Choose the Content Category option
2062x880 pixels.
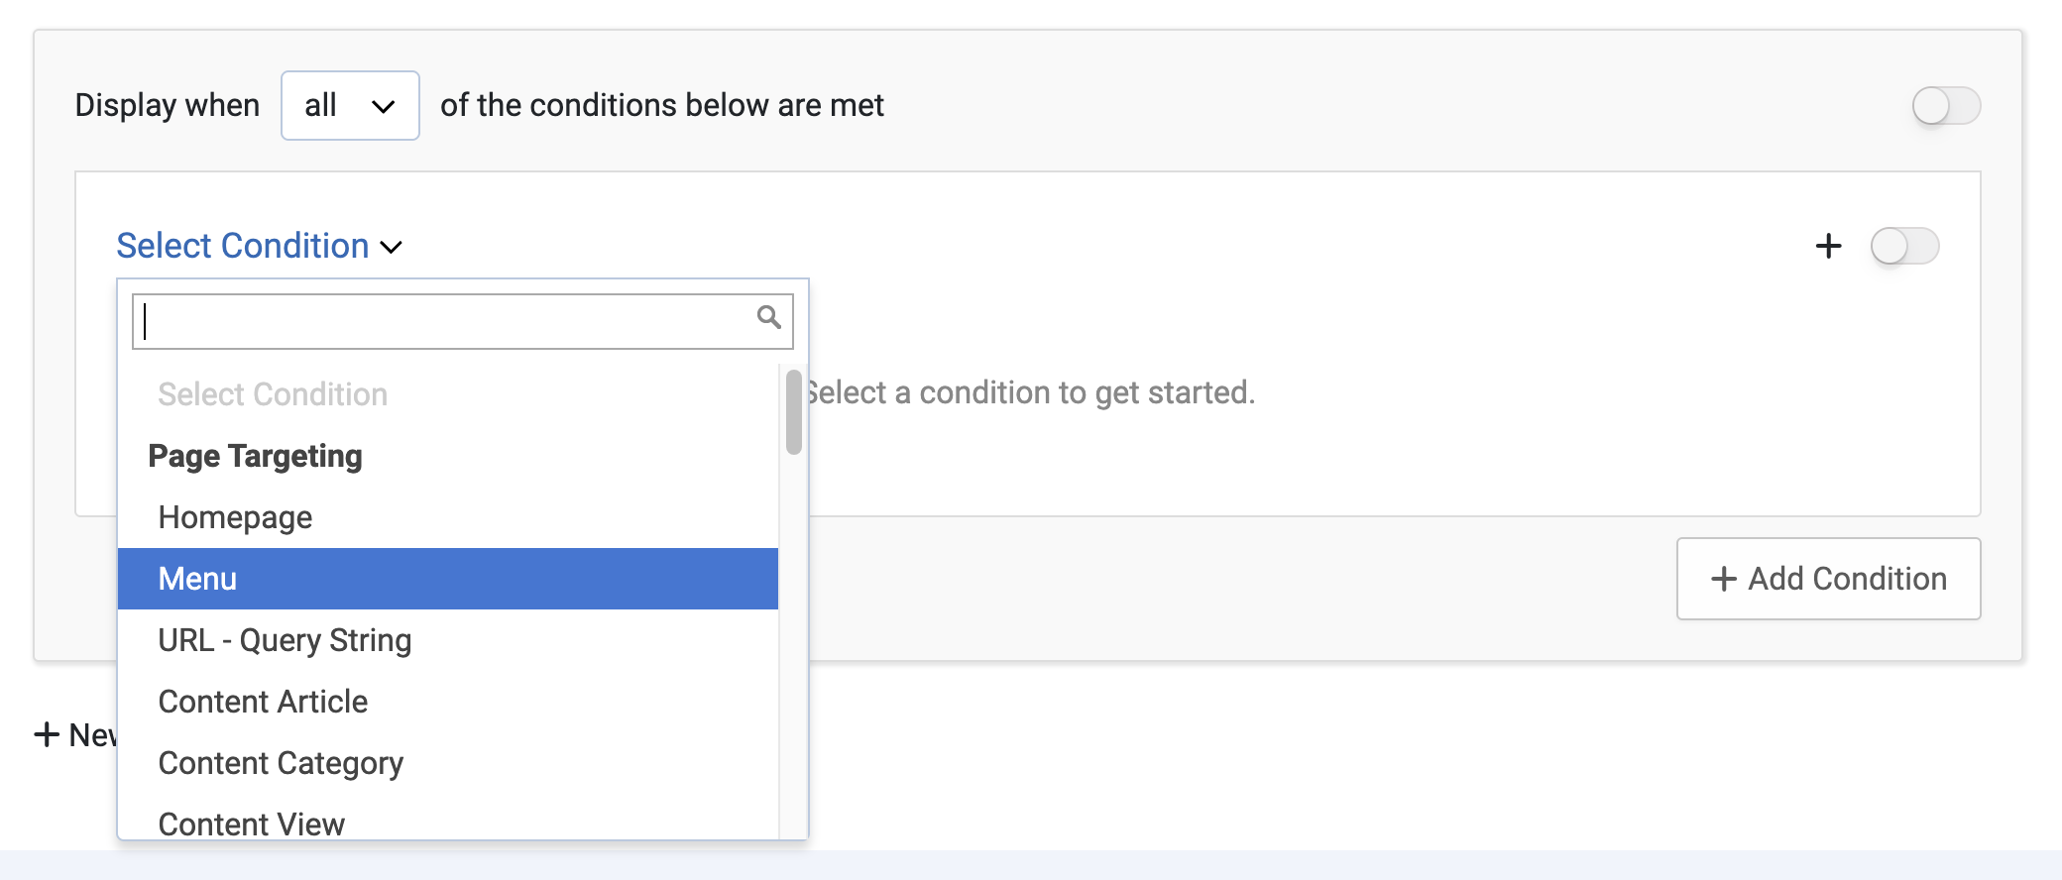(281, 763)
